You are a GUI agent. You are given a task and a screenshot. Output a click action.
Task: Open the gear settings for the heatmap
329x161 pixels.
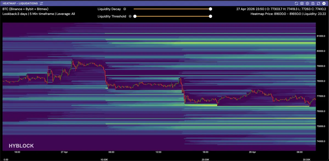click(307, 3)
